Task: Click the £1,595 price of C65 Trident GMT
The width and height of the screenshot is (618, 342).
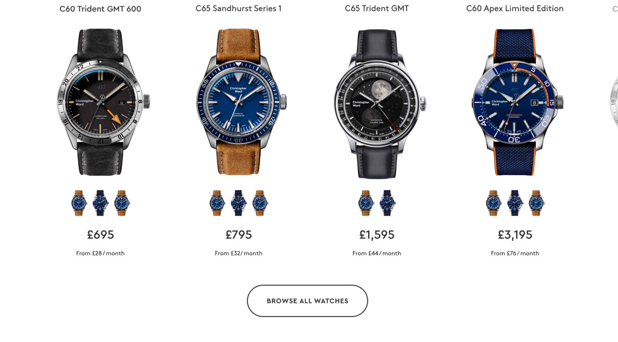Action: tap(377, 235)
